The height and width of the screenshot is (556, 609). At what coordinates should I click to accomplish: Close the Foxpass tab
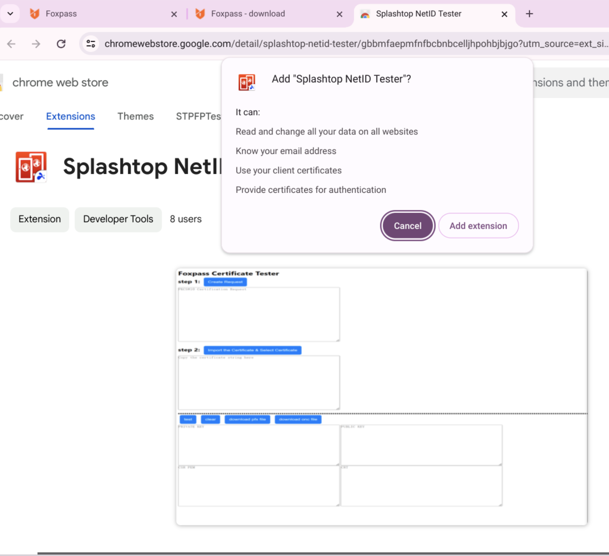[174, 14]
